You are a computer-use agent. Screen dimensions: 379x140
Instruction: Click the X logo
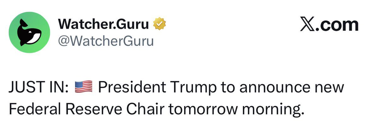tap(307, 25)
